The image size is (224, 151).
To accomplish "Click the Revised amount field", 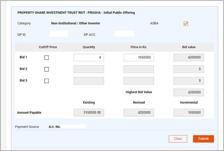I will [x=138, y=113].
